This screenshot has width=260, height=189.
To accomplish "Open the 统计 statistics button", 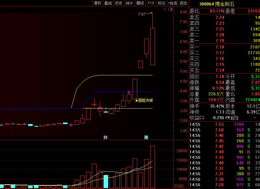I will 129,3.
